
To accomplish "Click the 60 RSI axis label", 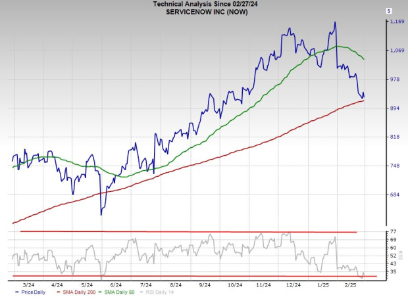I will coord(393,248).
